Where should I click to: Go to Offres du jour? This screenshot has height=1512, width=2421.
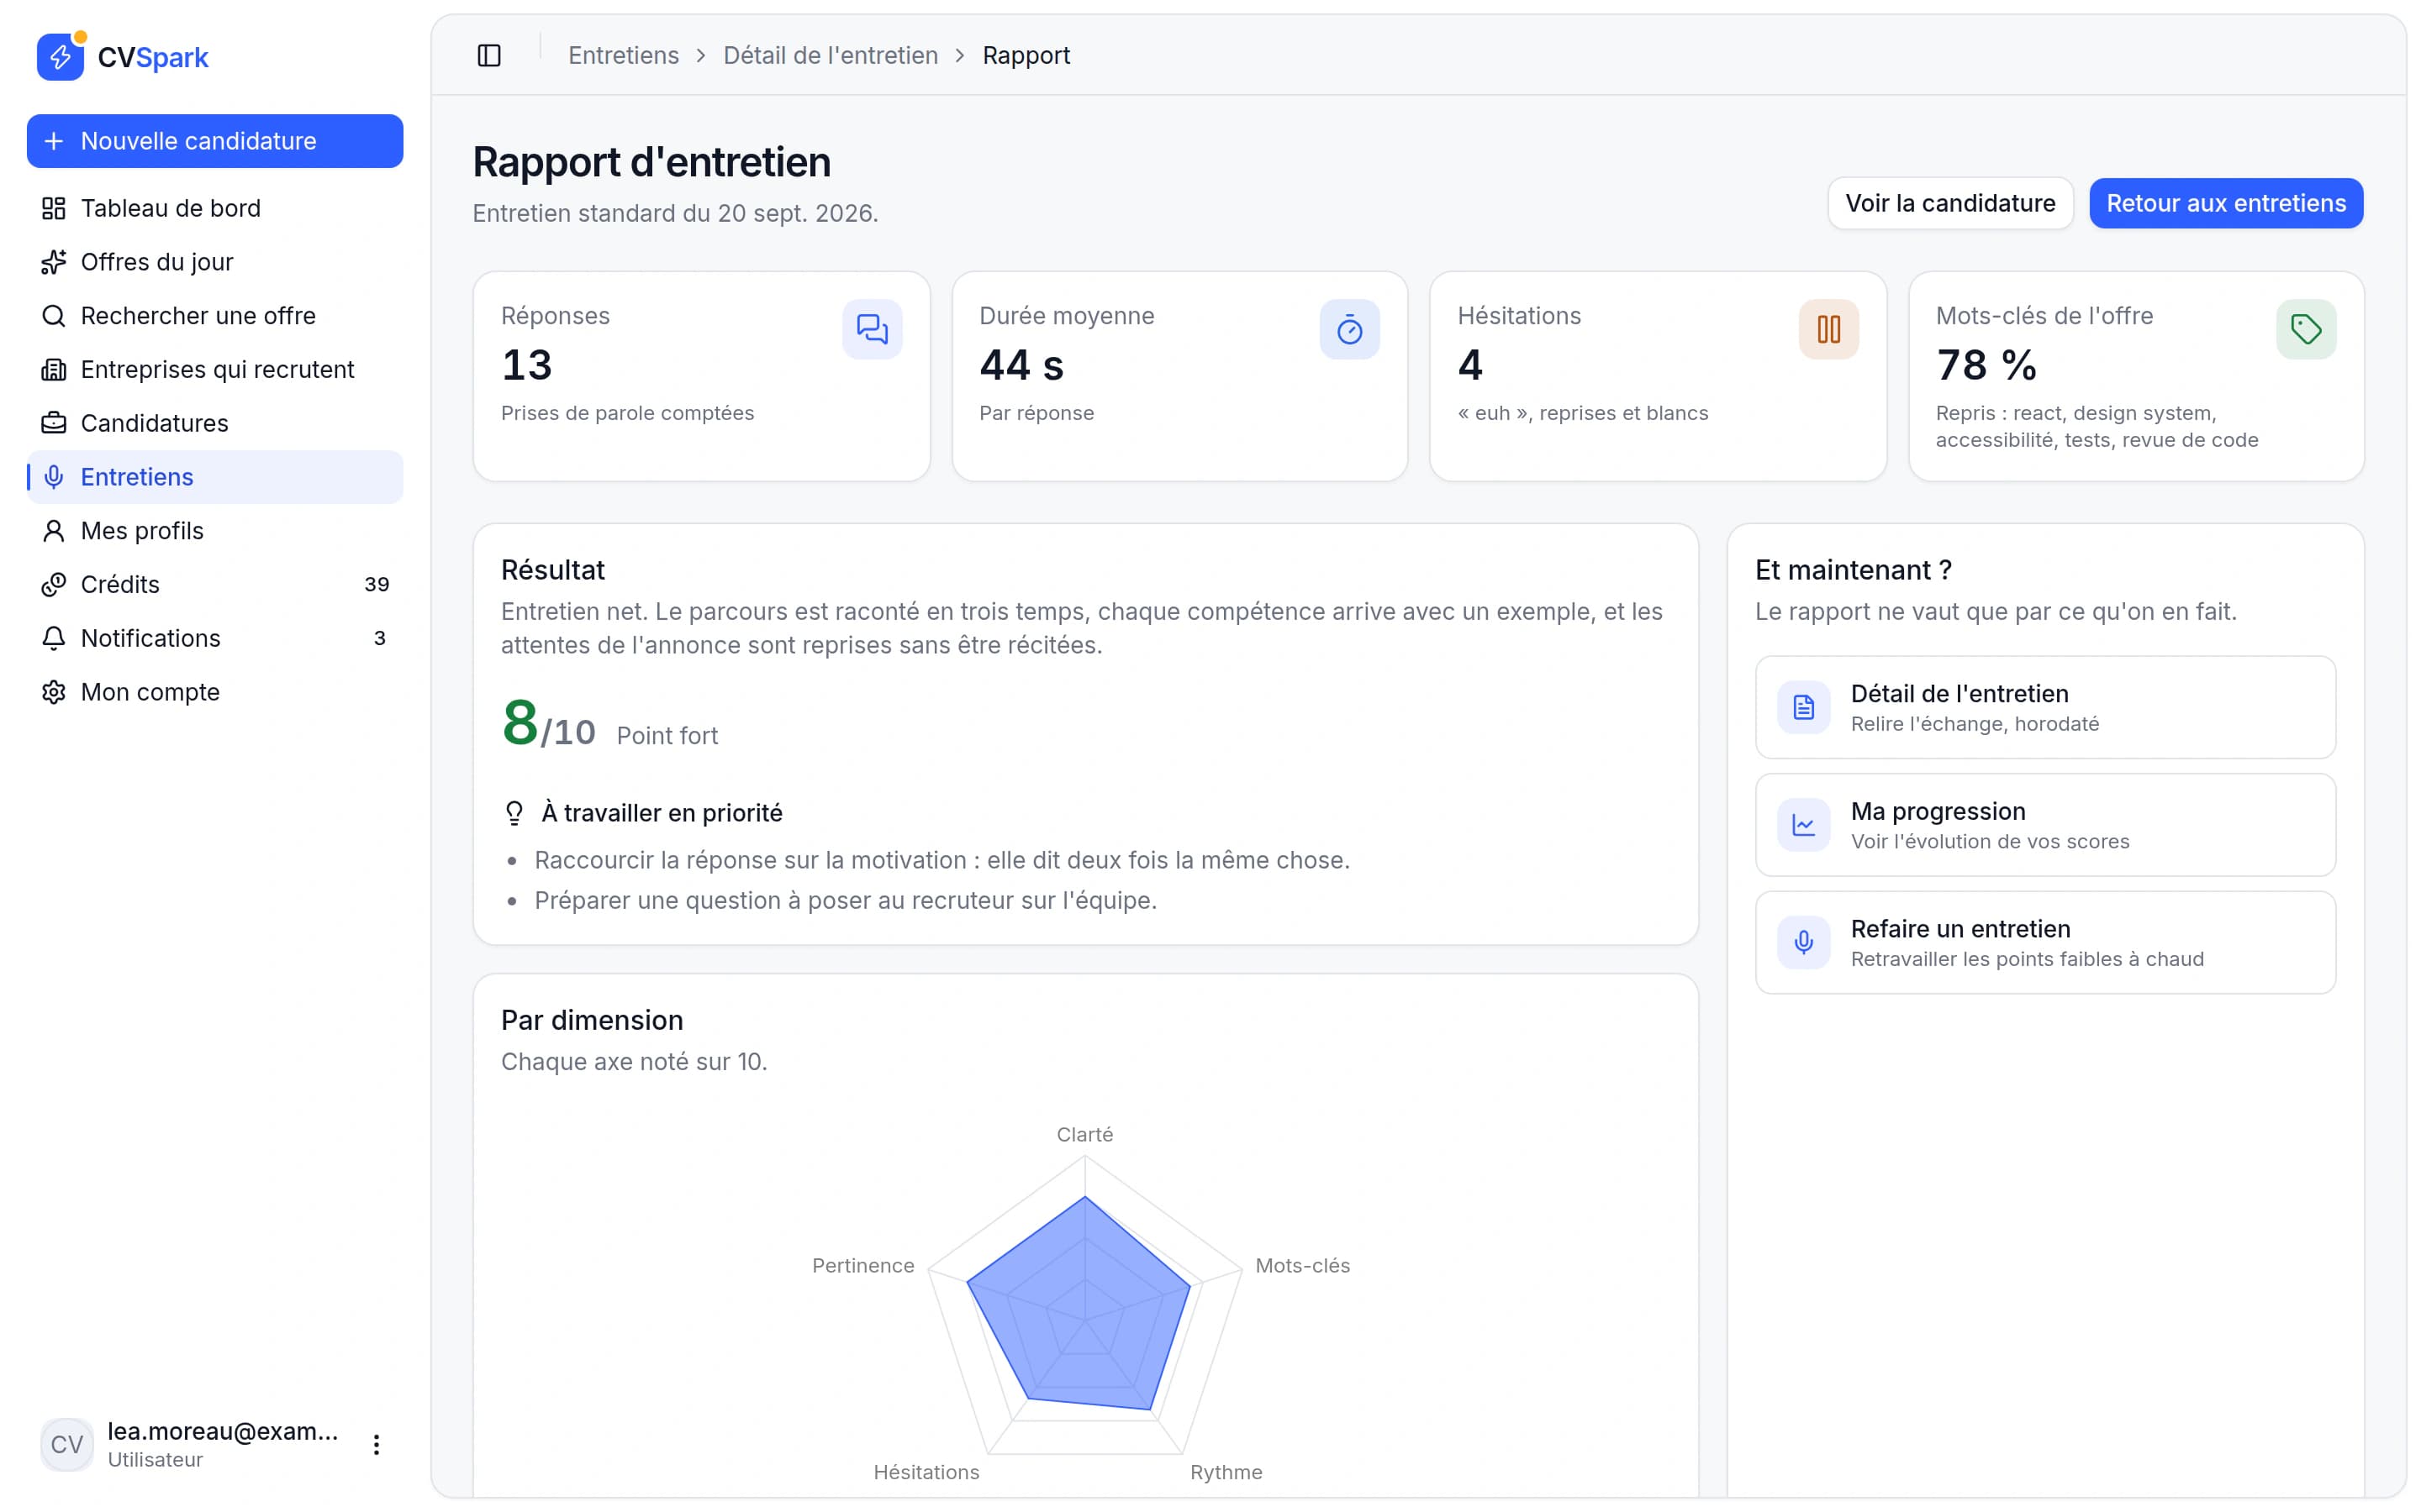click(215, 262)
